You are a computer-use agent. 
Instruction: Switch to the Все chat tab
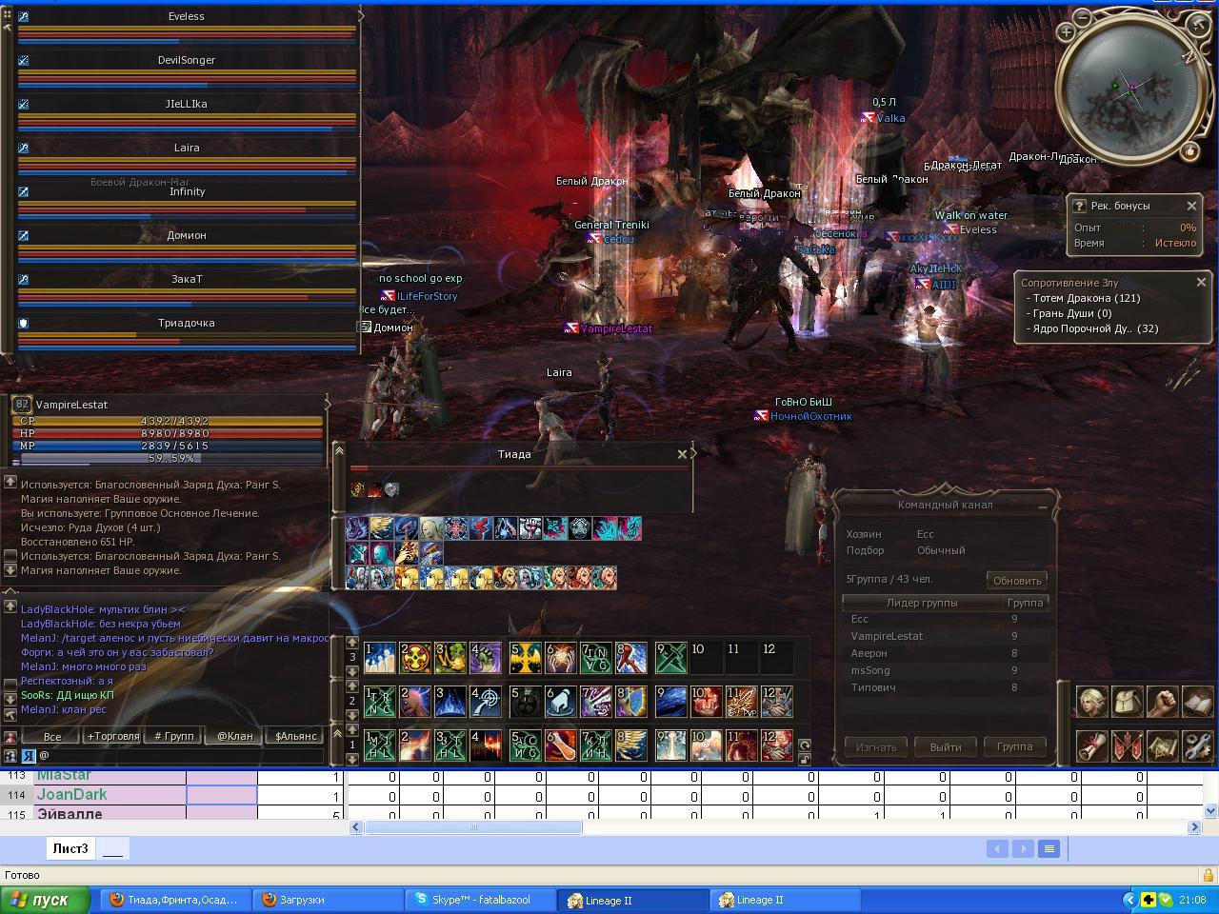coord(52,736)
